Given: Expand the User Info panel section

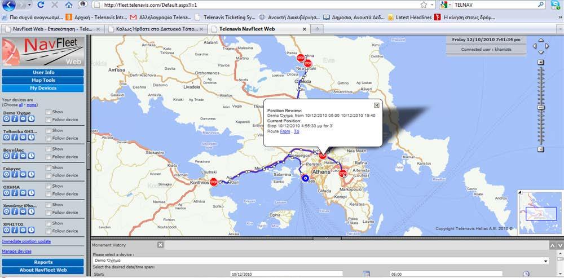Looking at the screenshot, I should point(43,72).
